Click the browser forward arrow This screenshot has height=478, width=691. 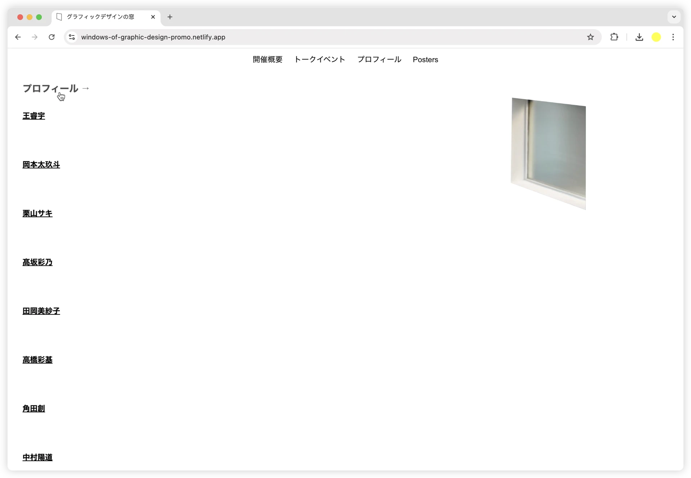coord(35,37)
